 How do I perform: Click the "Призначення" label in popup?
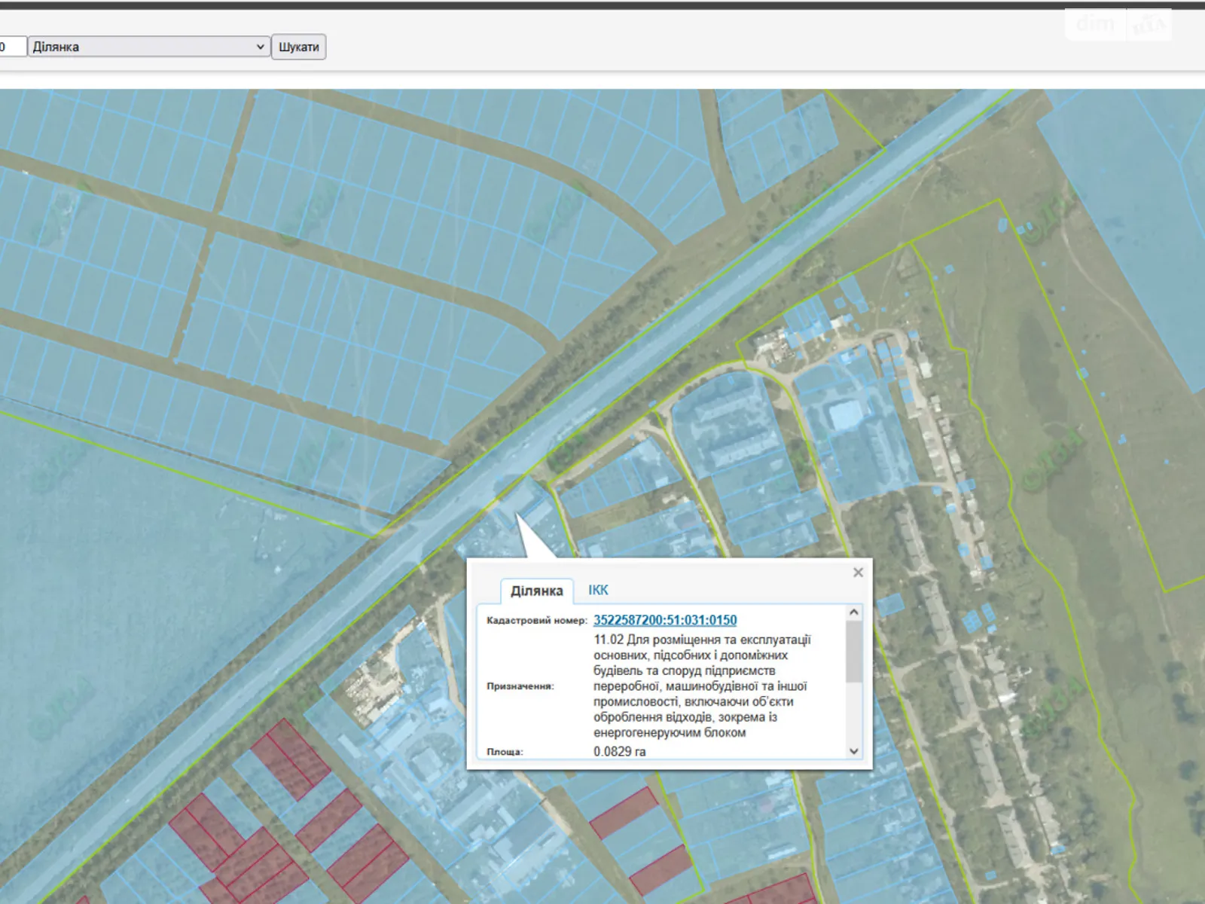(x=520, y=686)
